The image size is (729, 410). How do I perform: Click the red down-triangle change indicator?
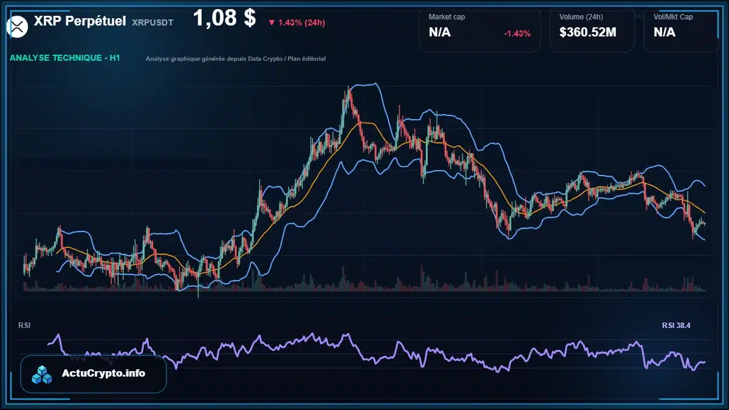pyautogui.click(x=271, y=22)
